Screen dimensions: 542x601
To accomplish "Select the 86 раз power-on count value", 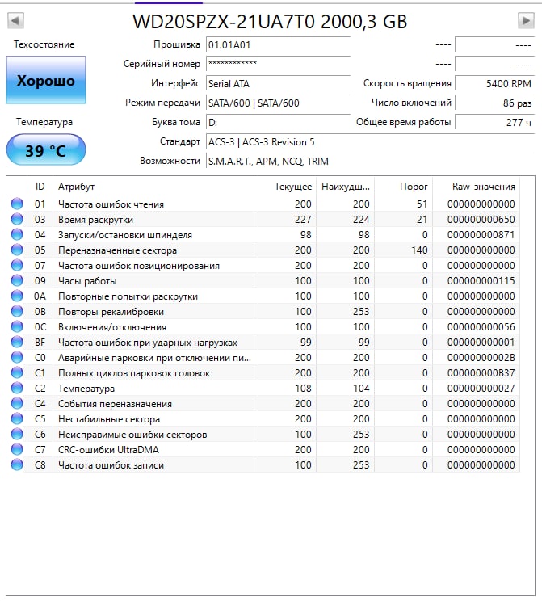I will [495, 103].
